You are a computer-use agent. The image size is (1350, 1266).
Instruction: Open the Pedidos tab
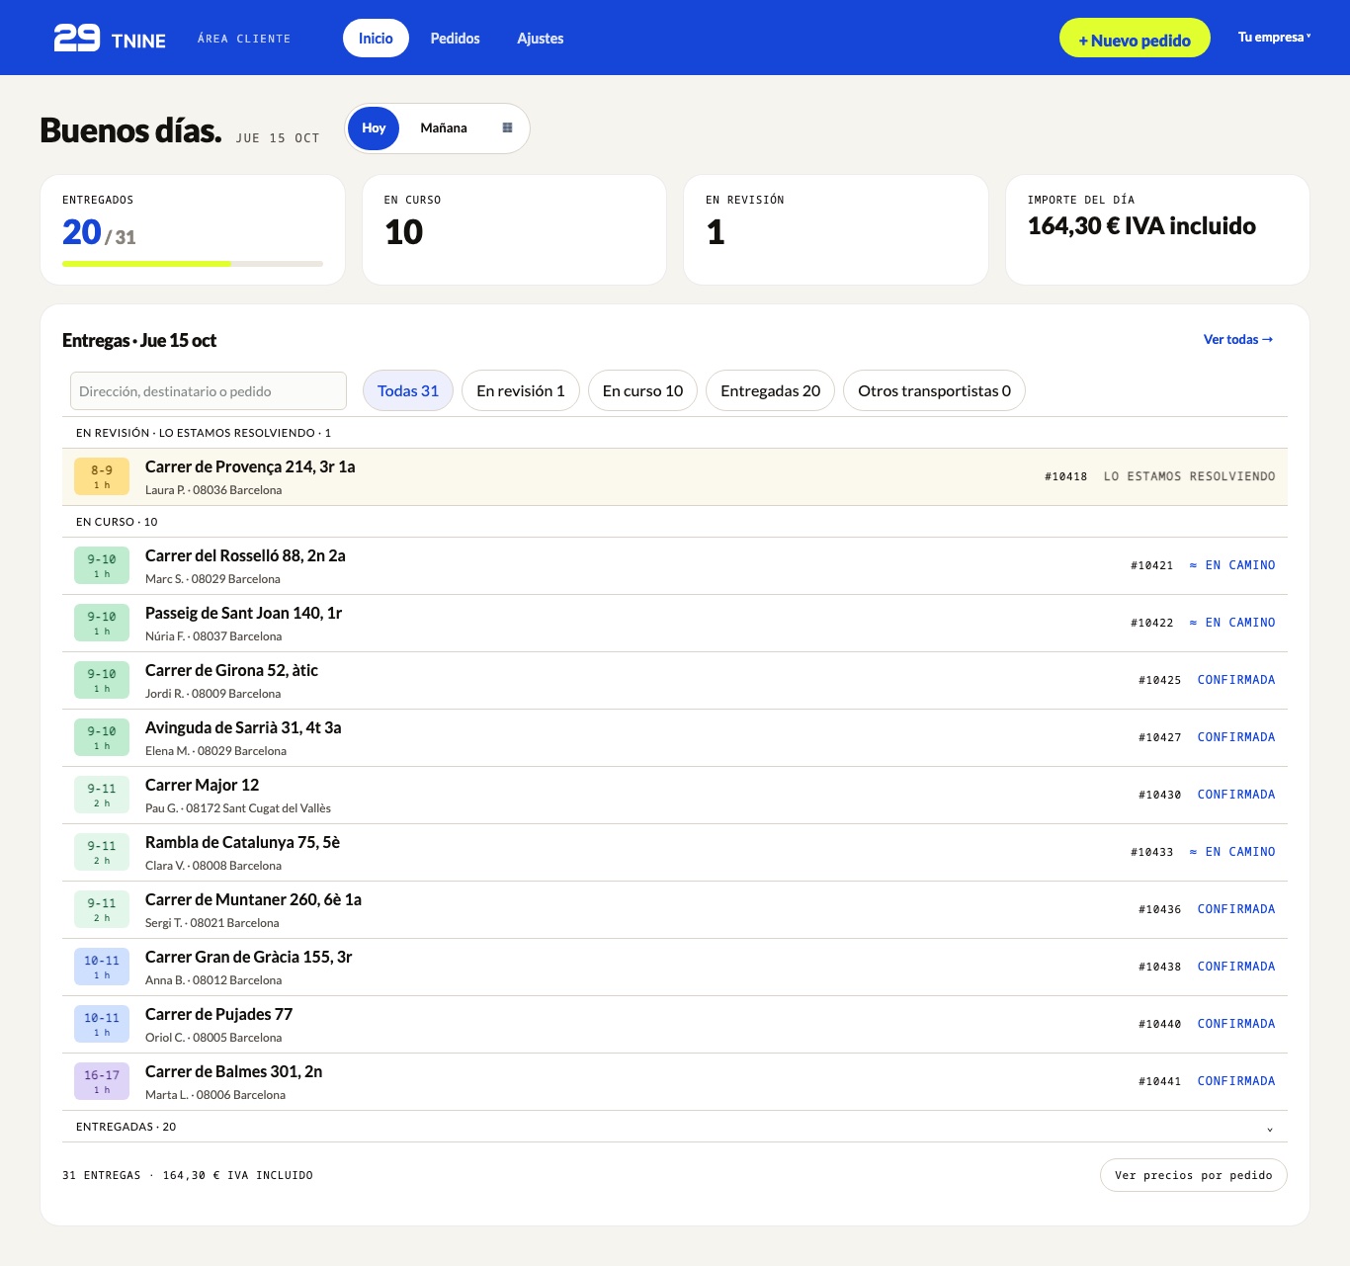(x=456, y=39)
